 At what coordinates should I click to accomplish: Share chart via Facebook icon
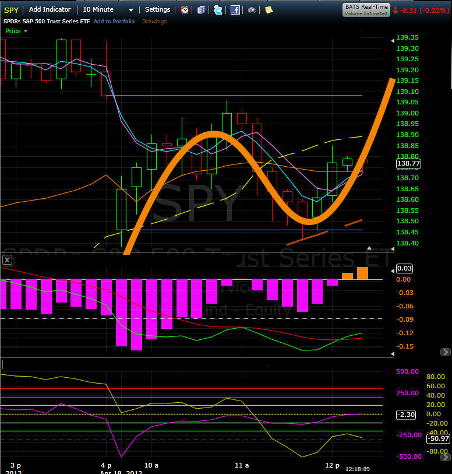(235, 10)
